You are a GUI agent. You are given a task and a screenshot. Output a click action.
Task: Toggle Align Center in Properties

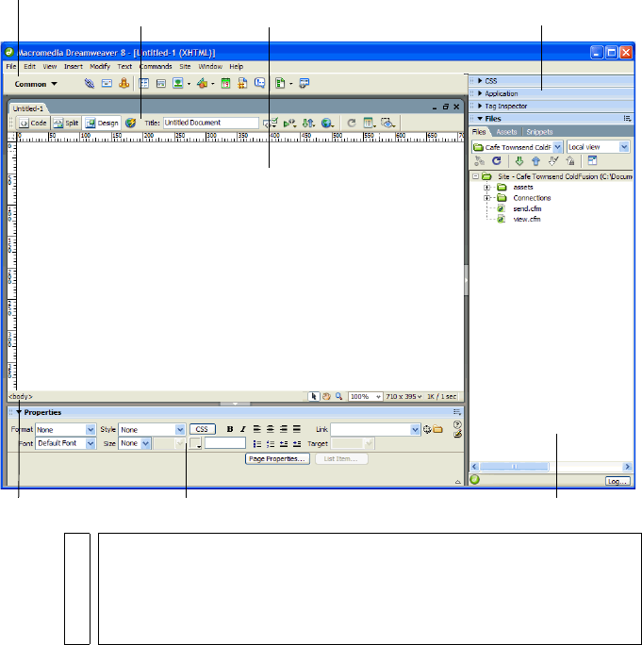(271, 429)
